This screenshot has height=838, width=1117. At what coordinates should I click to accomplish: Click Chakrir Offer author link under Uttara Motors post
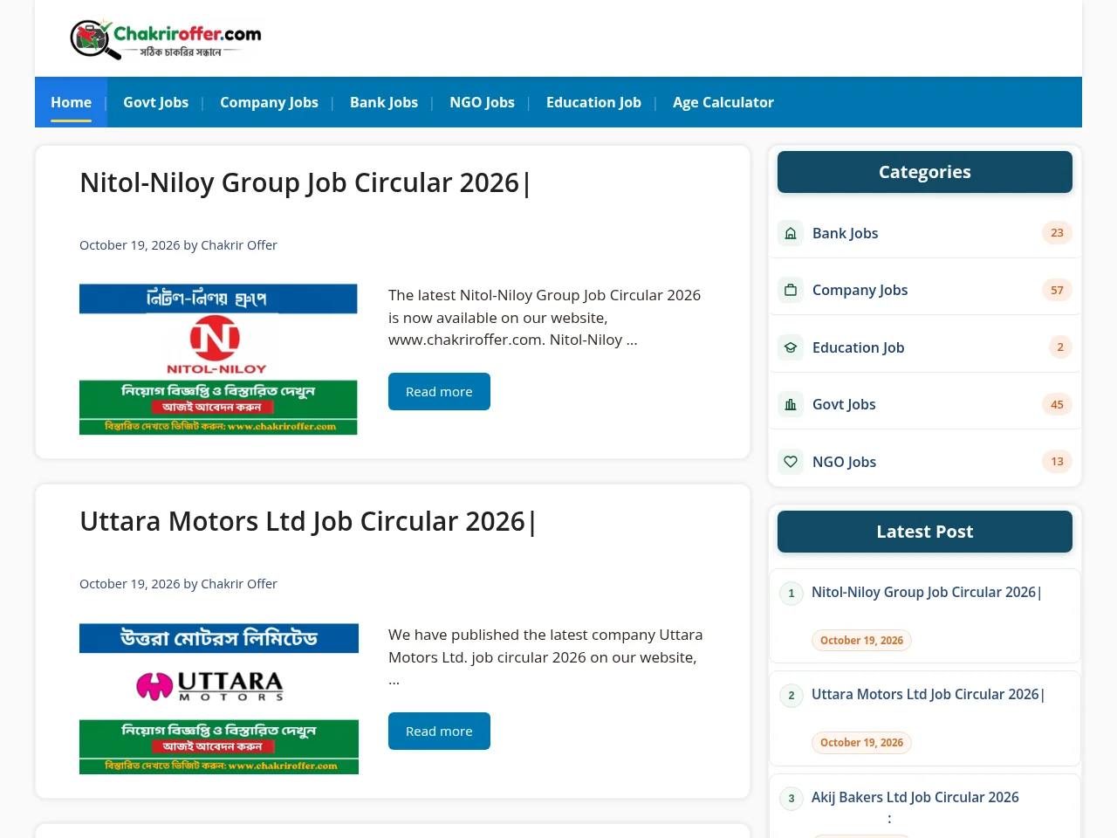click(x=239, y=584)
